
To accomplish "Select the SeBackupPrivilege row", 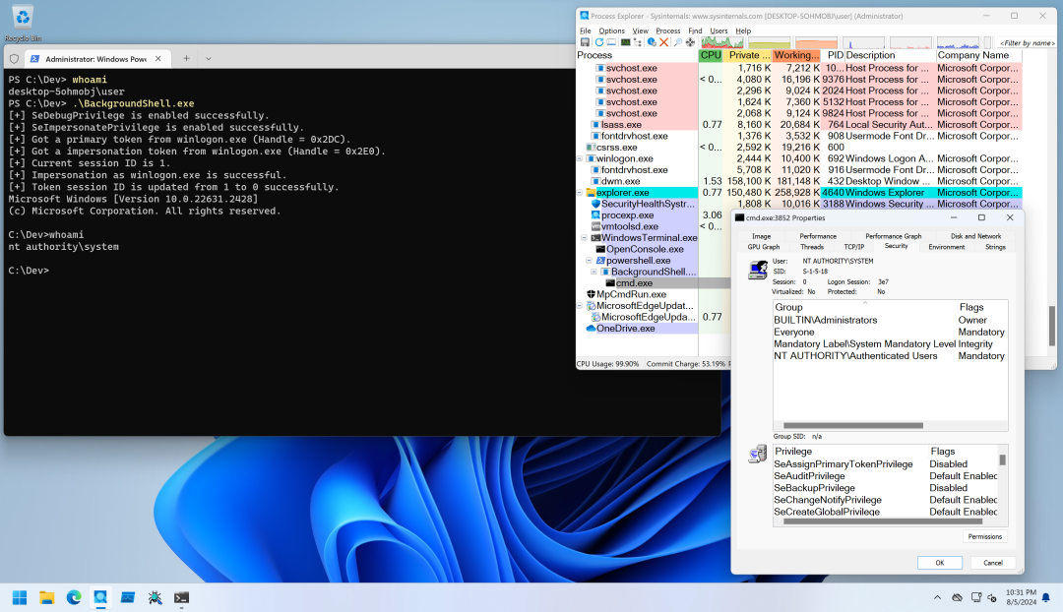I will [x=886, y=488].
